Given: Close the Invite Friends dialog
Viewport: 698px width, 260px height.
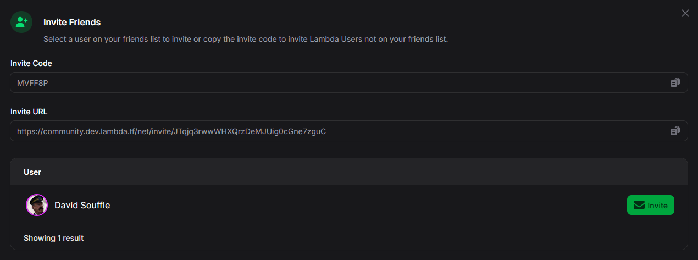Looking at the screenshot, I should (685, 13).
